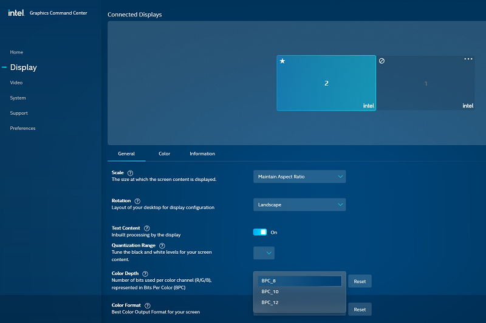The image size is (486, 323).
Task: Select the BPC_12 option
Action: [270, 302]
